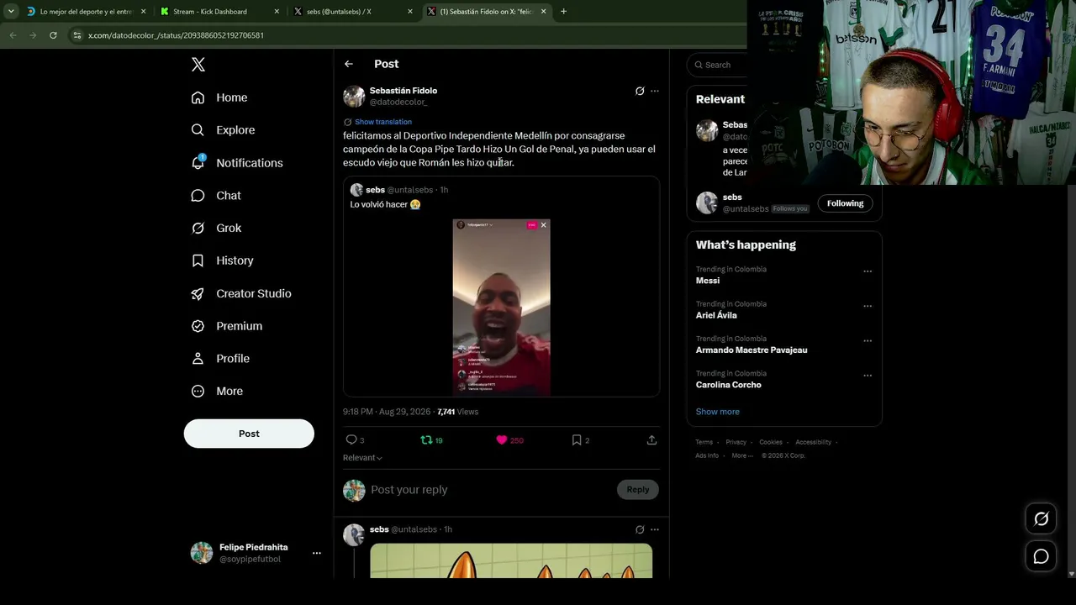Image resolution: width=1076 pixels, height=605 pixels.
Task: Toggle the Following button for sebs
Action: (x=845, y=203)
